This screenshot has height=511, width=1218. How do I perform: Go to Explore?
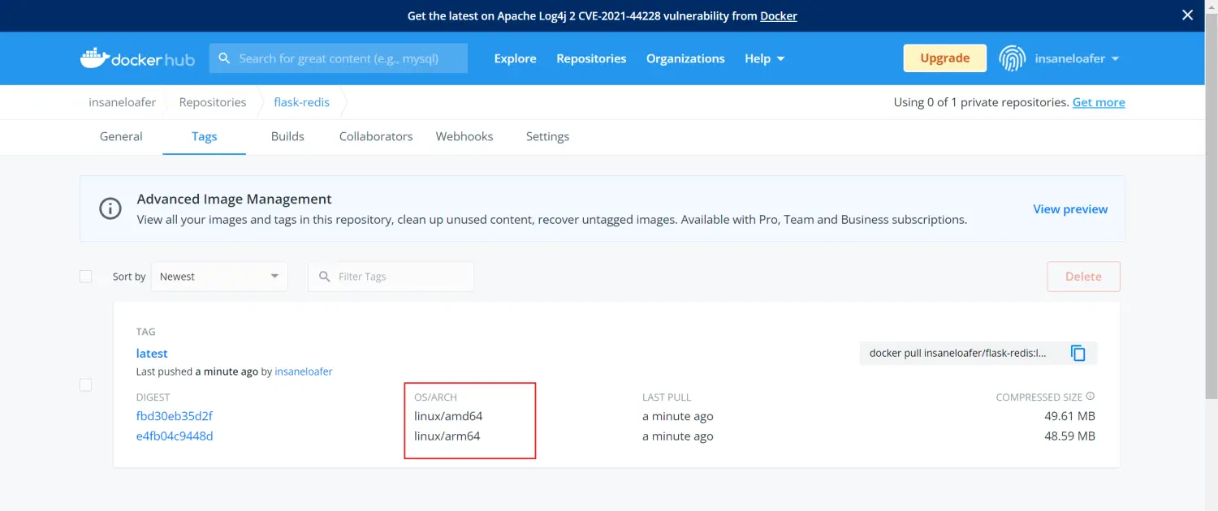[515, 58]
